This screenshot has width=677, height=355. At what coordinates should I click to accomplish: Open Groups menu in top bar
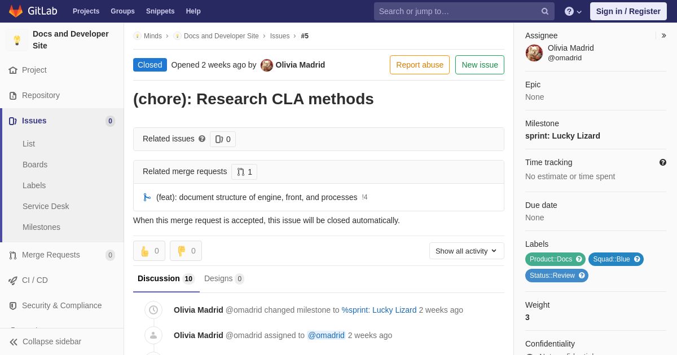point(122,11)
